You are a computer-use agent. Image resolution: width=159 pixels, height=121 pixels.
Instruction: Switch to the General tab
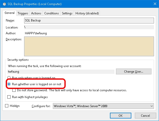point(10,13)
